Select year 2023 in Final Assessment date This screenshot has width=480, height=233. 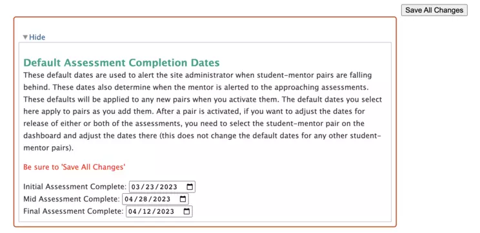[164, 211]
